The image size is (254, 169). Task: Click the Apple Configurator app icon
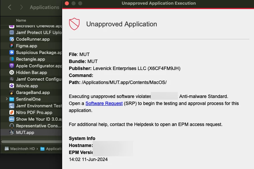11,66
